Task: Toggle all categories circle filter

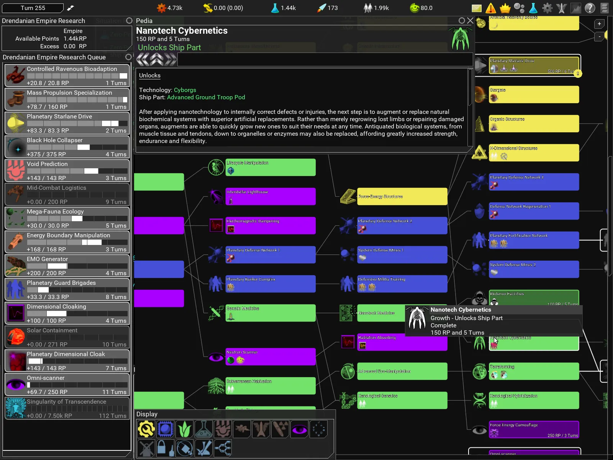Action: coord(318,429)
